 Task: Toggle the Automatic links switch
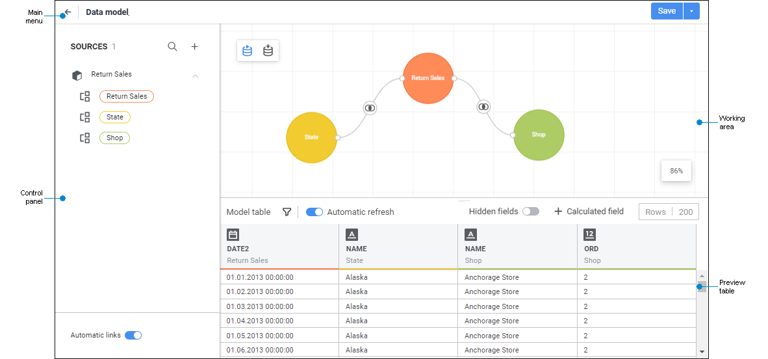click(x=133, y=335)
